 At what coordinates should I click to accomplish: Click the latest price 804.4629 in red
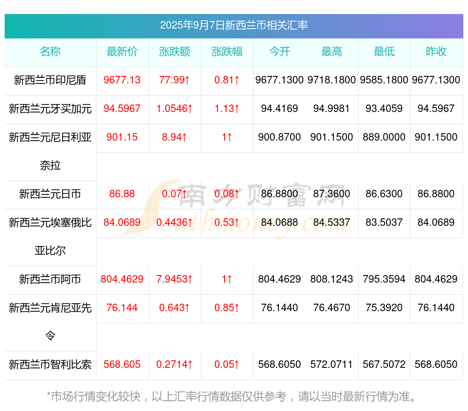point(122,279)
